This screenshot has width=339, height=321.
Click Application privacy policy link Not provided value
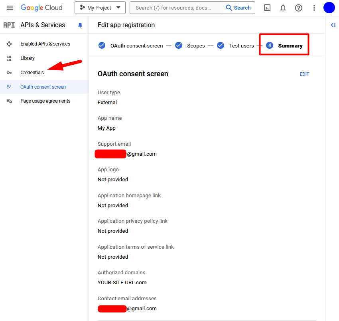[x=113, y=231]
